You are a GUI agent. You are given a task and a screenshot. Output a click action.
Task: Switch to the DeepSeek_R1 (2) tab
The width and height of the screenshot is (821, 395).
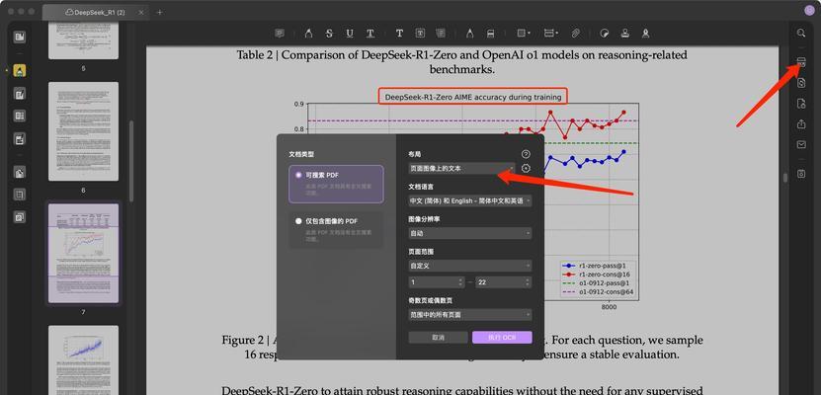click(x=96, y=12)
